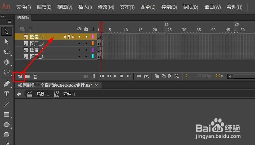Toggle the Onion Skin icon
The height and width of the screenshot is (145, 255).
pos(157,76)
